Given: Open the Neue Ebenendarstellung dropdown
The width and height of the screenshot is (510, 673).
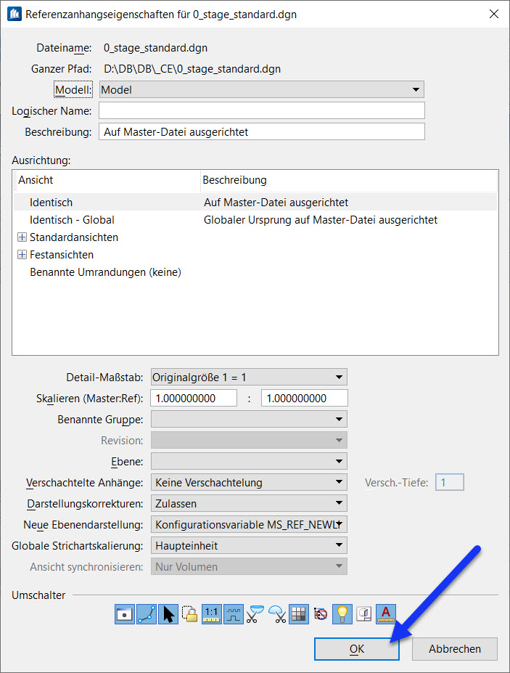Looking at the screenshot, I should click(249, 524).
